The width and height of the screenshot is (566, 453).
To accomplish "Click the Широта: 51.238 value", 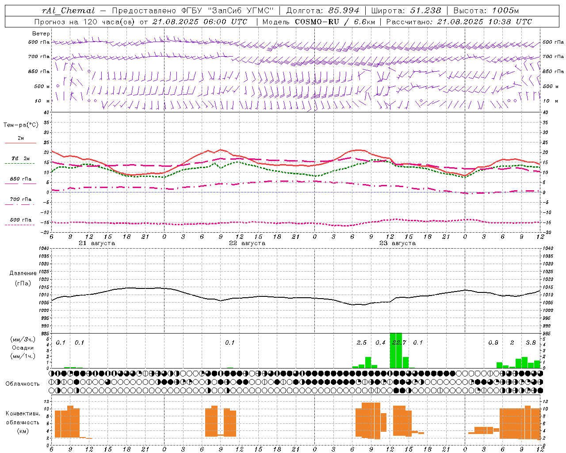I will coord(406,11).
